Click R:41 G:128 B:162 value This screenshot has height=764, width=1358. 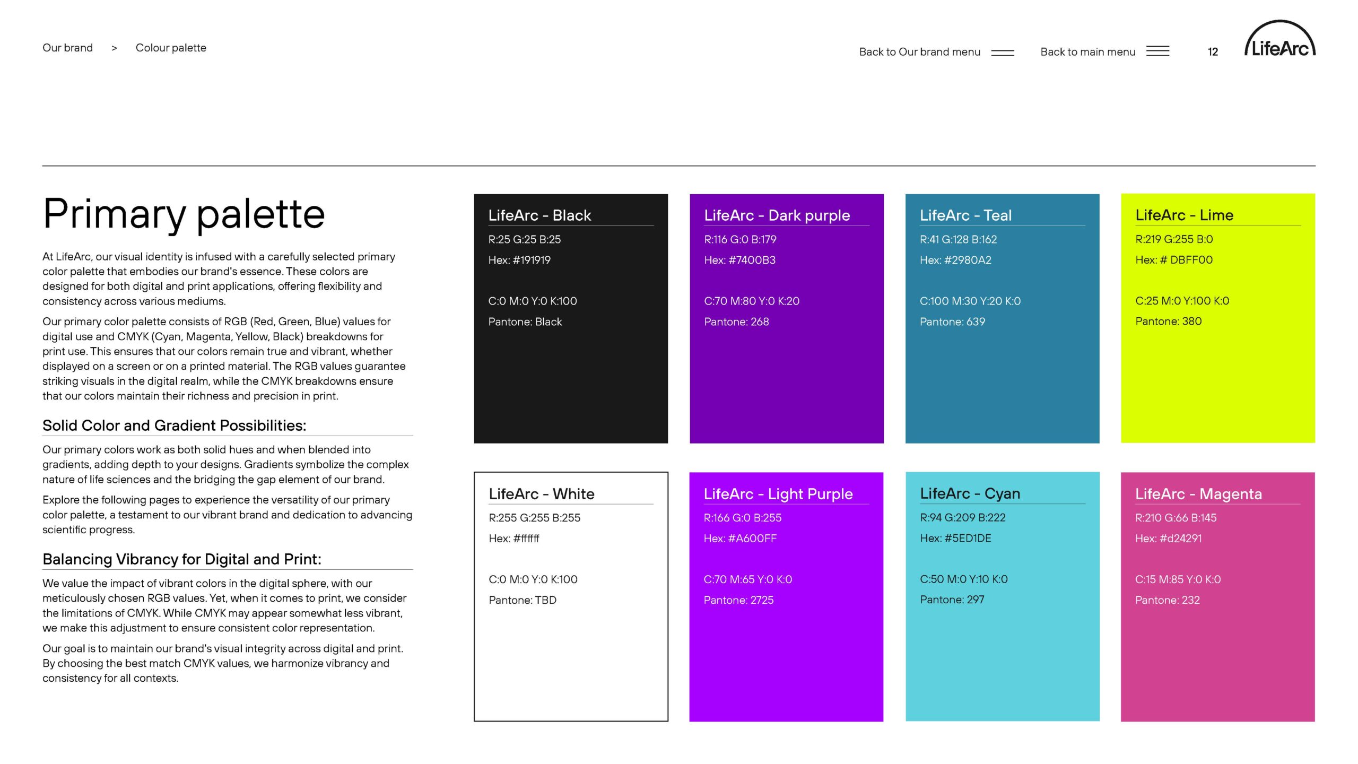click(x=958, y=239)
